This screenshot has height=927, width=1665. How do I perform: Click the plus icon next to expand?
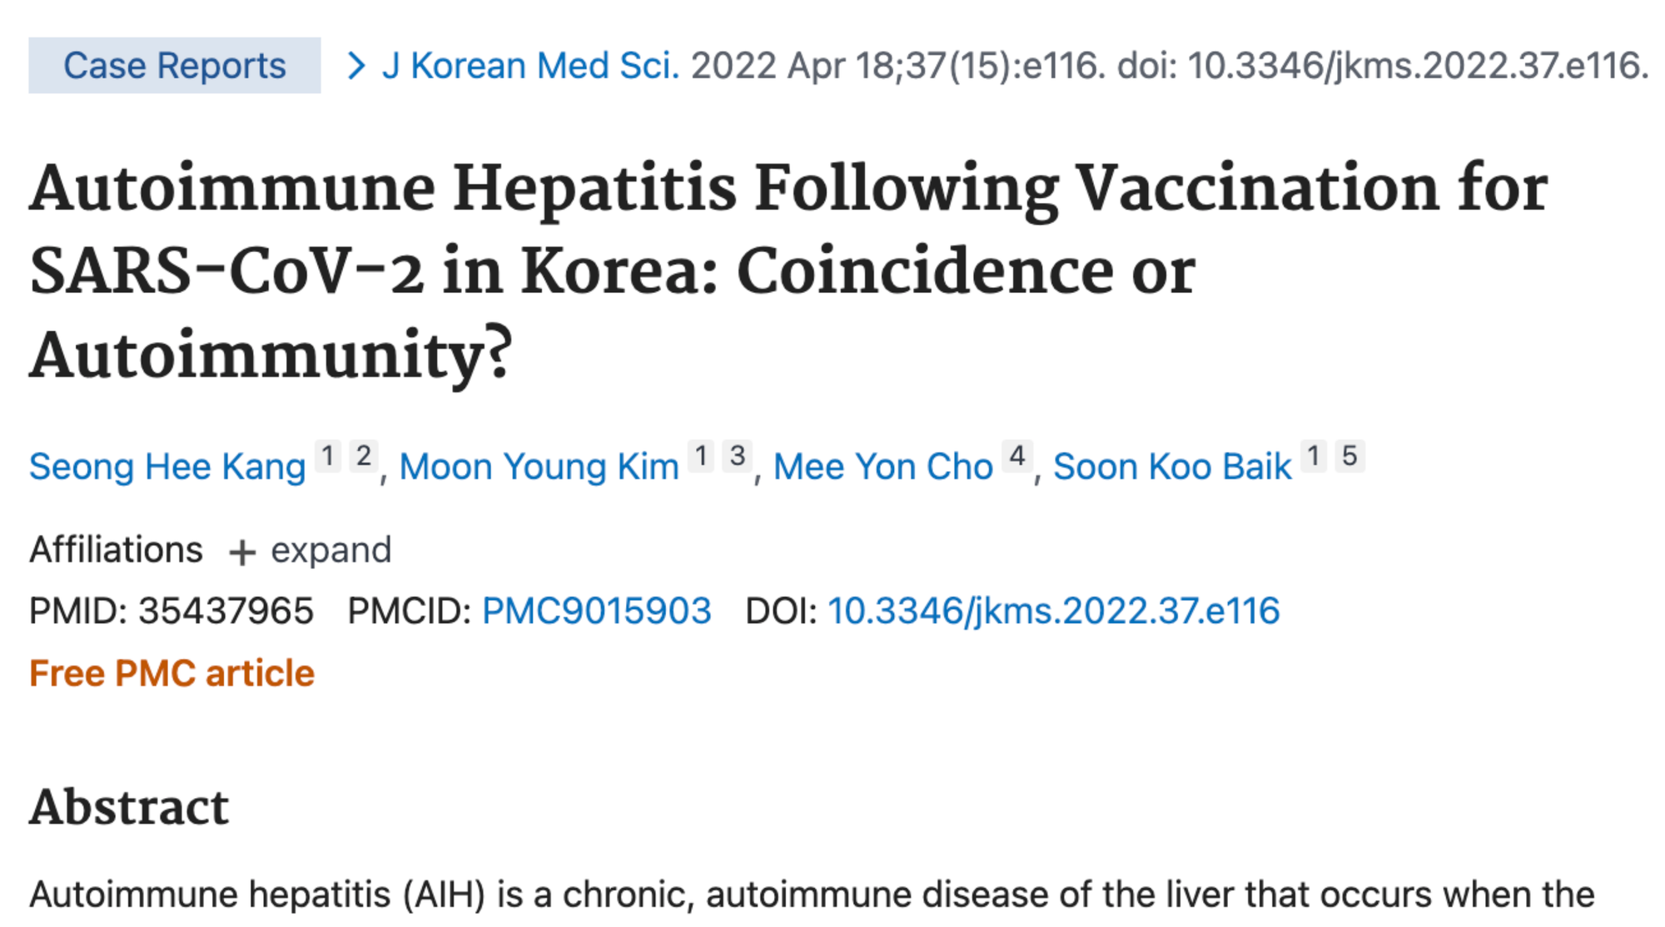coord(242,553)
